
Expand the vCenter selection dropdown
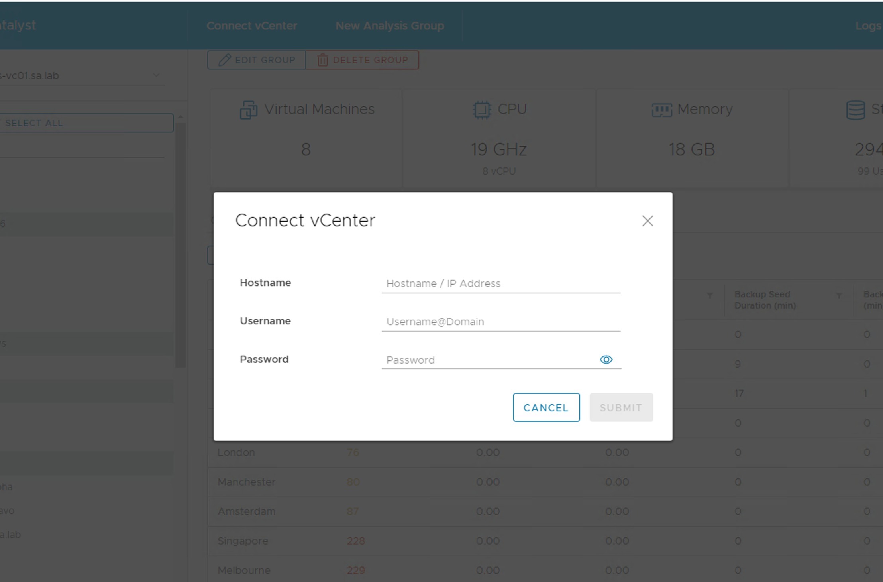click(x=156, y=75)
